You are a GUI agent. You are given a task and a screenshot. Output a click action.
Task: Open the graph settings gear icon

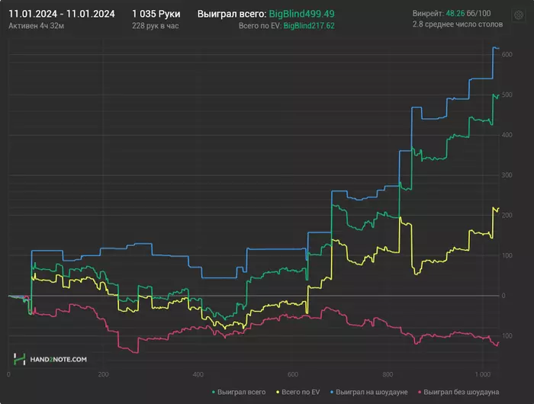coord(518,15)
